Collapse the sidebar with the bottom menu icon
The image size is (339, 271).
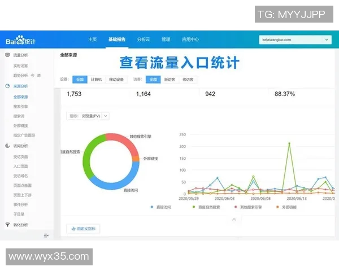point(46,235)
